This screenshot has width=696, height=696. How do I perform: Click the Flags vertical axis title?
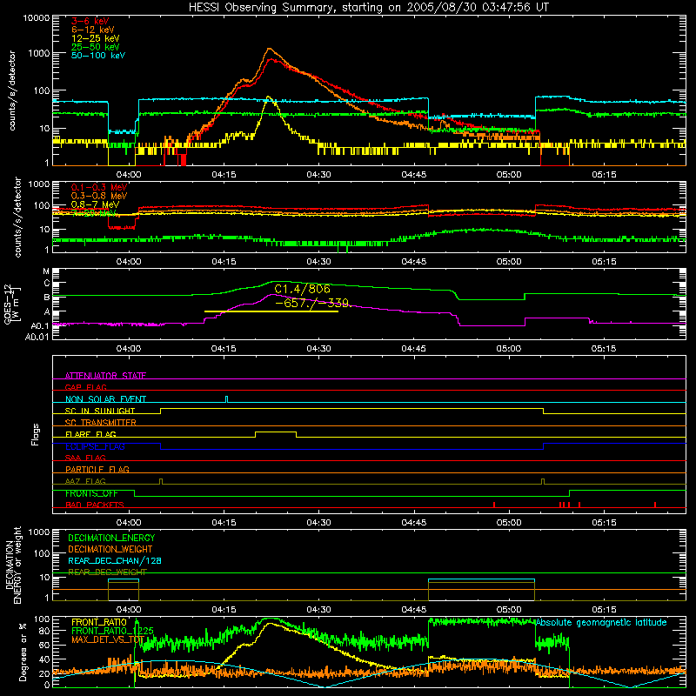point(35,434)
